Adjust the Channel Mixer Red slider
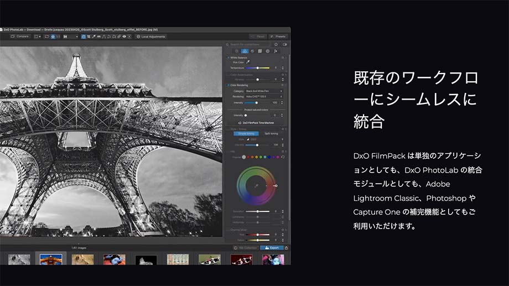Viewport: 509px width, 286px height. point(258,235)
